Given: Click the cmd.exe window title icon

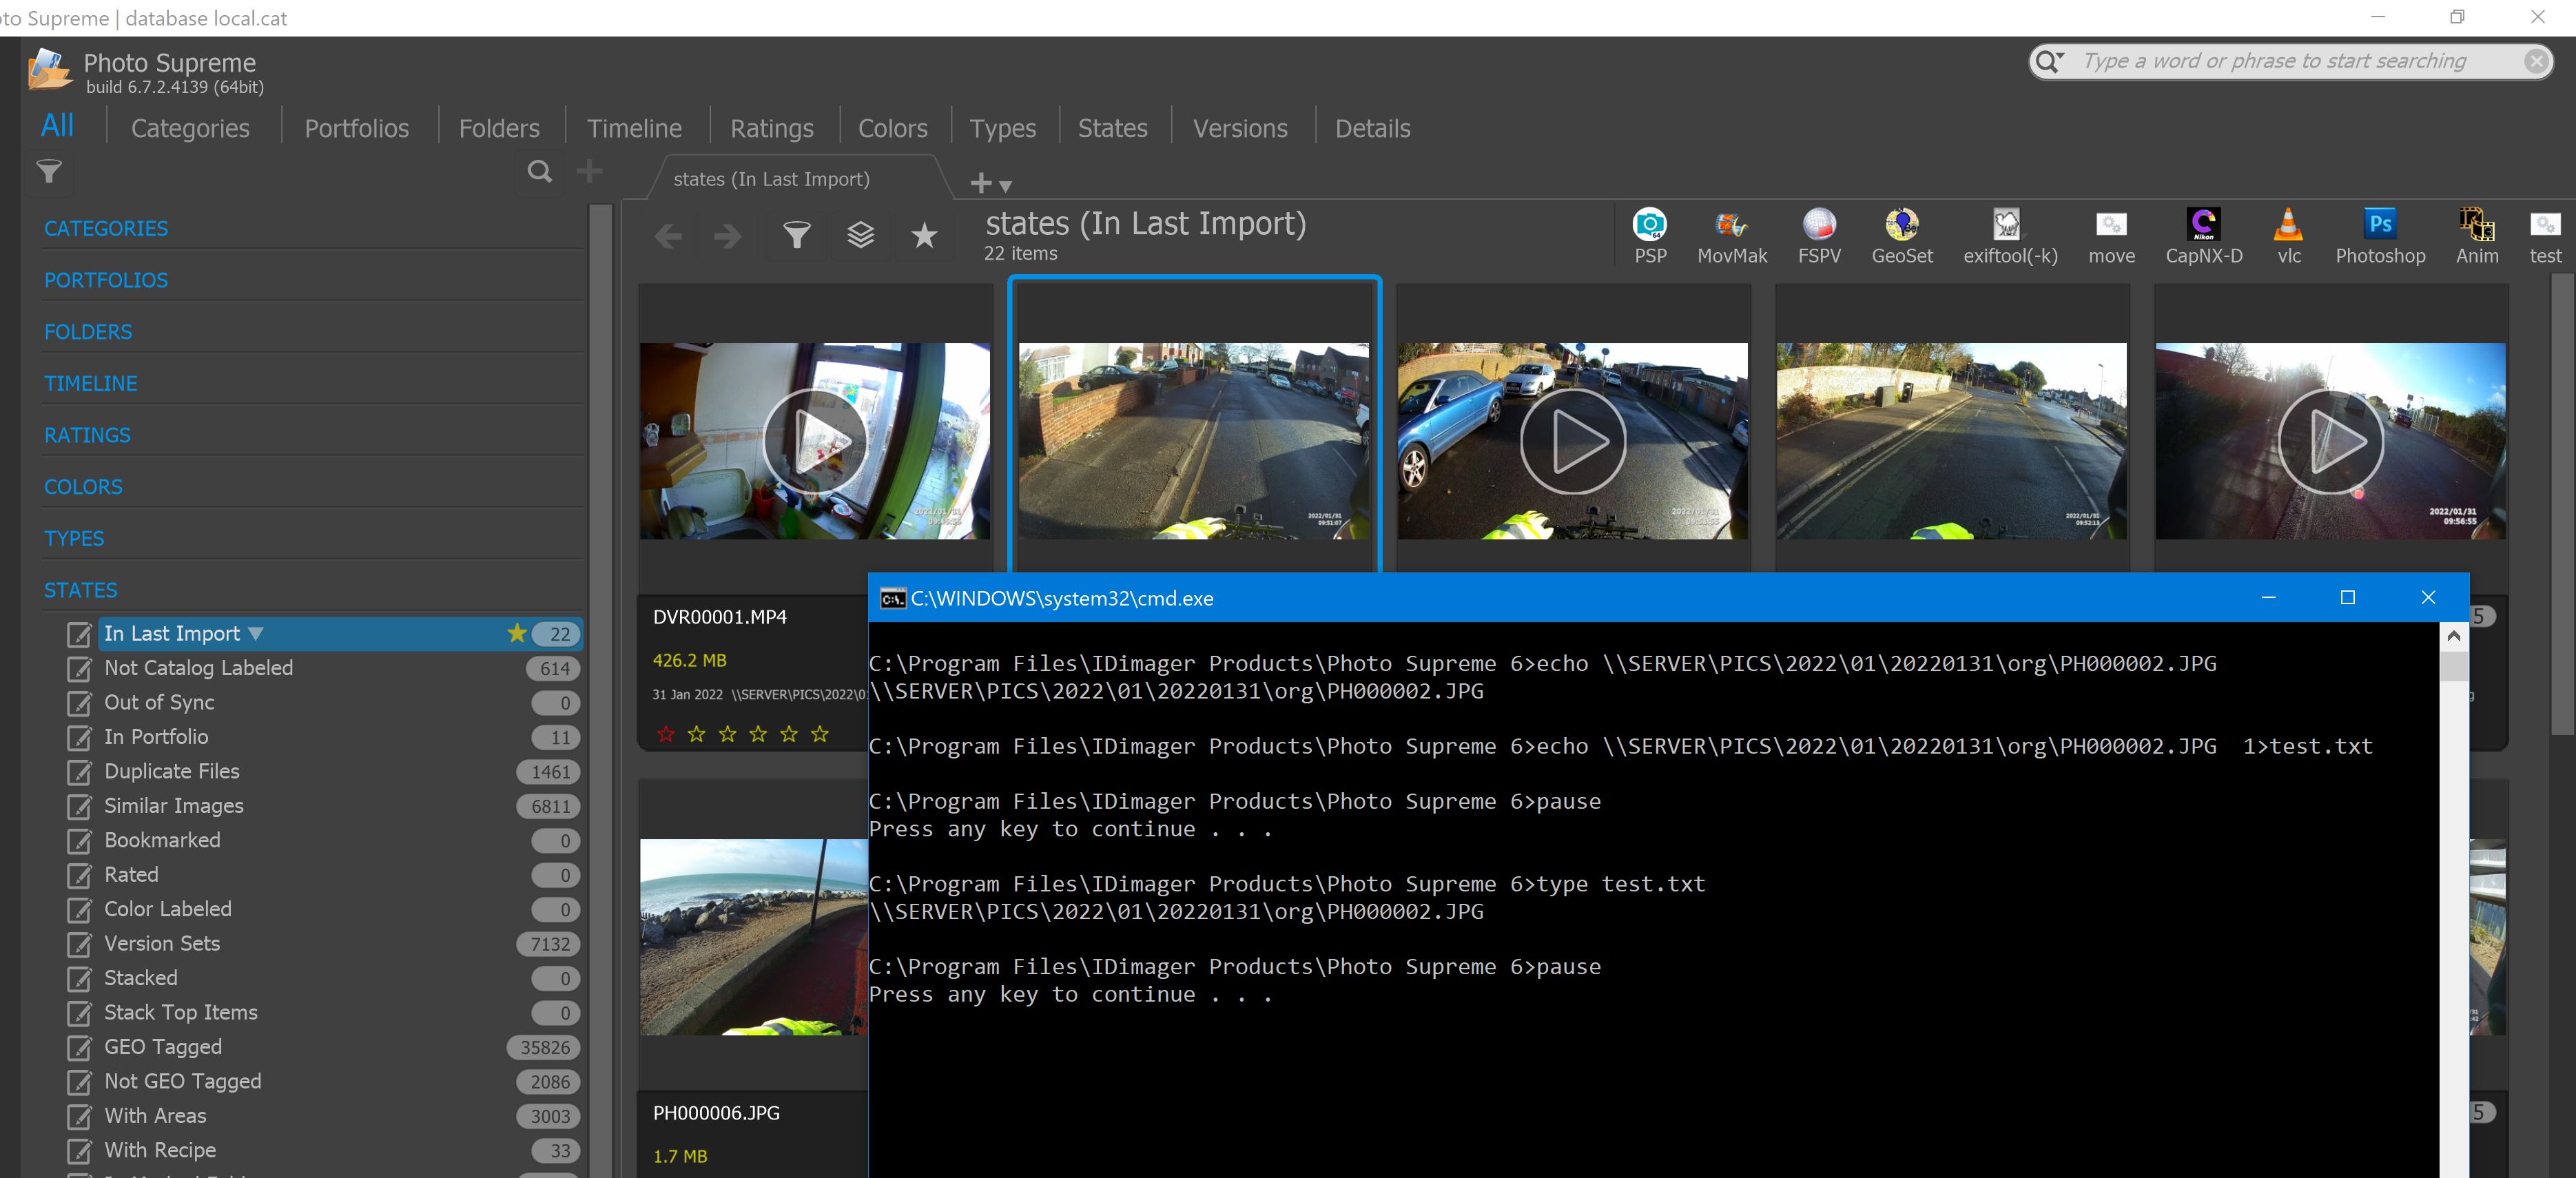Looking at the screenshot, I should tap(892, 599).
